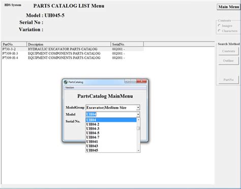The image size is (241, 189).
Task: Select row P7309-H-4 in the catalog list
Action: 73,58
